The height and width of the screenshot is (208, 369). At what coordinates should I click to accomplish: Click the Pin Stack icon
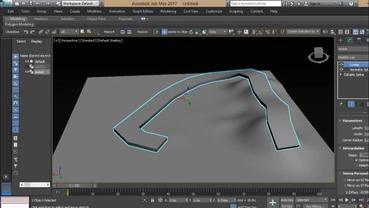tap(341, 104)
